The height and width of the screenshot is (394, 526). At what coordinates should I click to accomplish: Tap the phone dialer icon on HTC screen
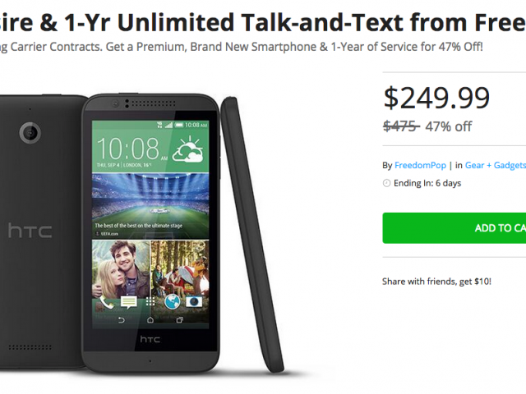click(x=105, y=301)
